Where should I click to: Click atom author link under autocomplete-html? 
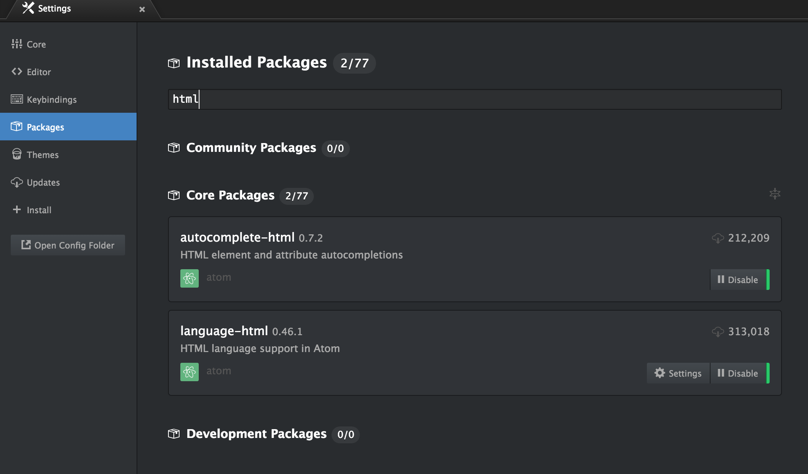coord(219,277)
